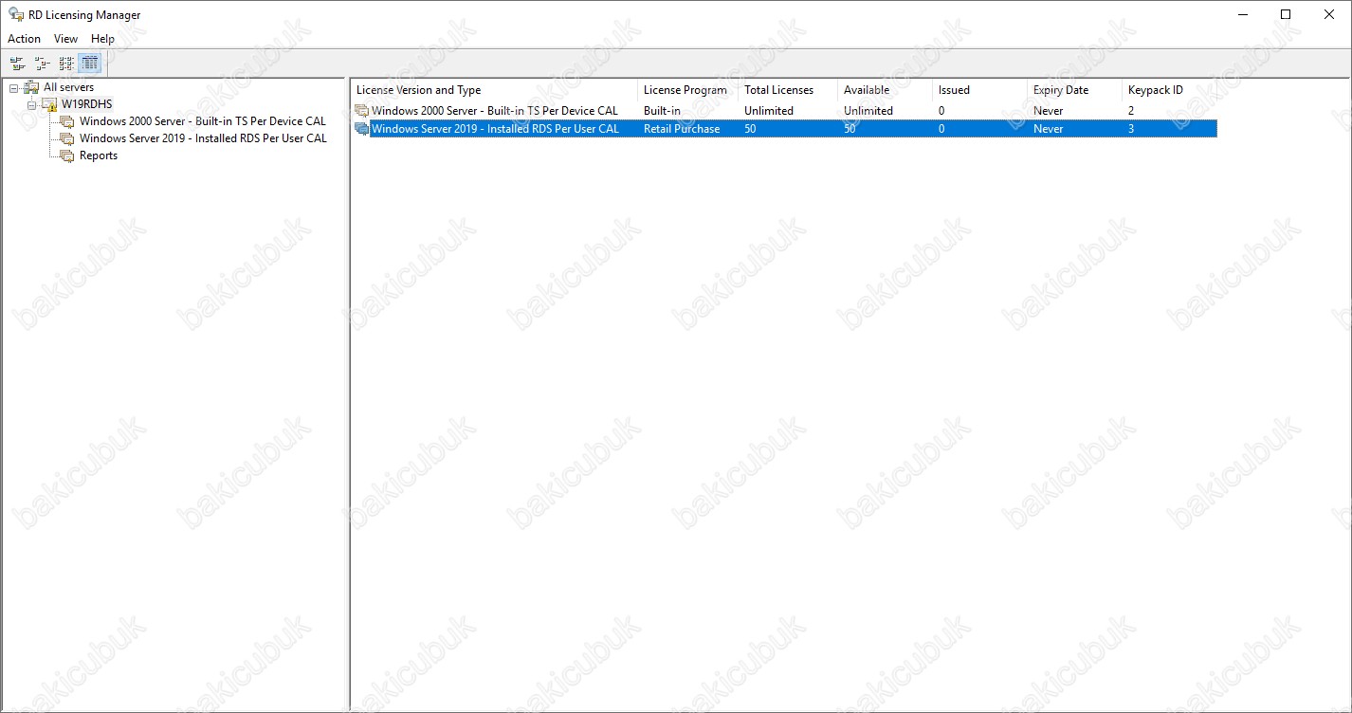Click the Reports node icon in tree
This screenshot has width=1352, height=713.
coord(66,155)
